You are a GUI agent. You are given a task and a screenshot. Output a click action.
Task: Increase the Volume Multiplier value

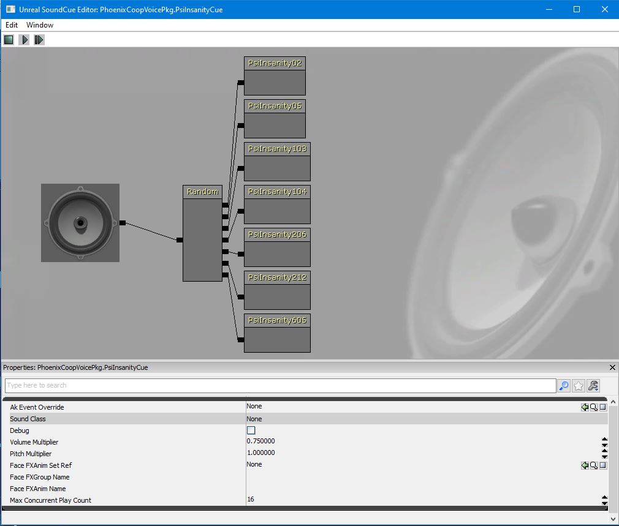(x=604, y=439)
